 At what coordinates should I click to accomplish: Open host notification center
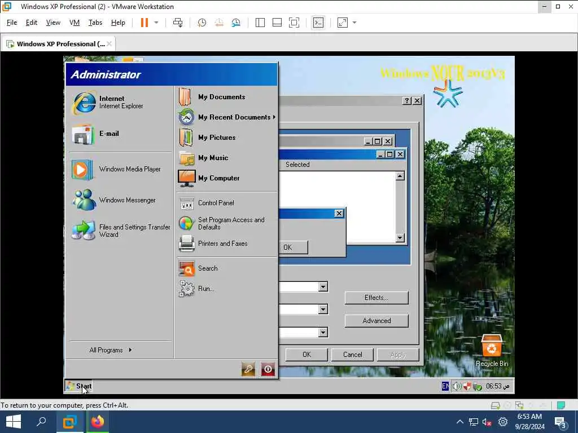coord(561,423)
